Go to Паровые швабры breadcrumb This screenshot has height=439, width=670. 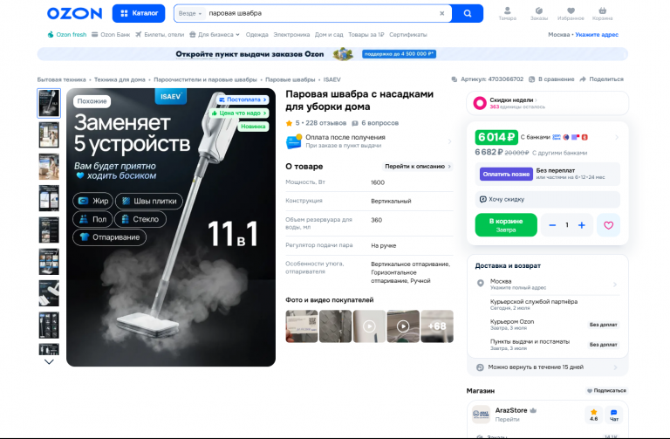coord(290,79)
